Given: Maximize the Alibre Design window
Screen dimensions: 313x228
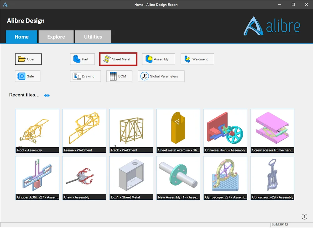Looking at the screenshot, I should [x=293, y=4].
